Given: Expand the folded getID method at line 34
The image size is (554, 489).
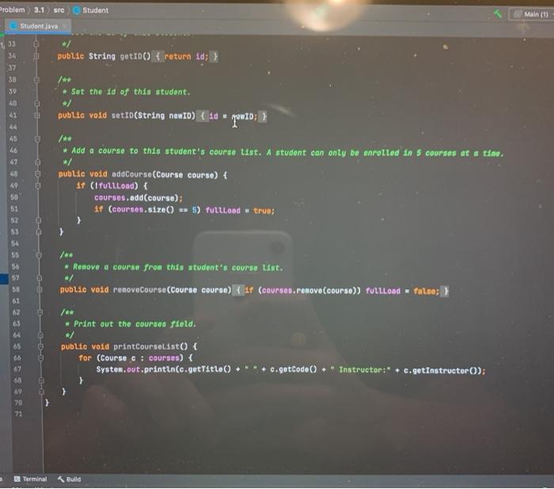Looking at the screenshot, I should pyautogui.click(x=36, y=56).
